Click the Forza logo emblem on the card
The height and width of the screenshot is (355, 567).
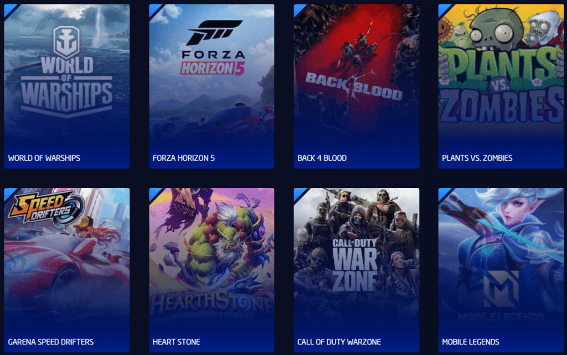coord(214,33)
